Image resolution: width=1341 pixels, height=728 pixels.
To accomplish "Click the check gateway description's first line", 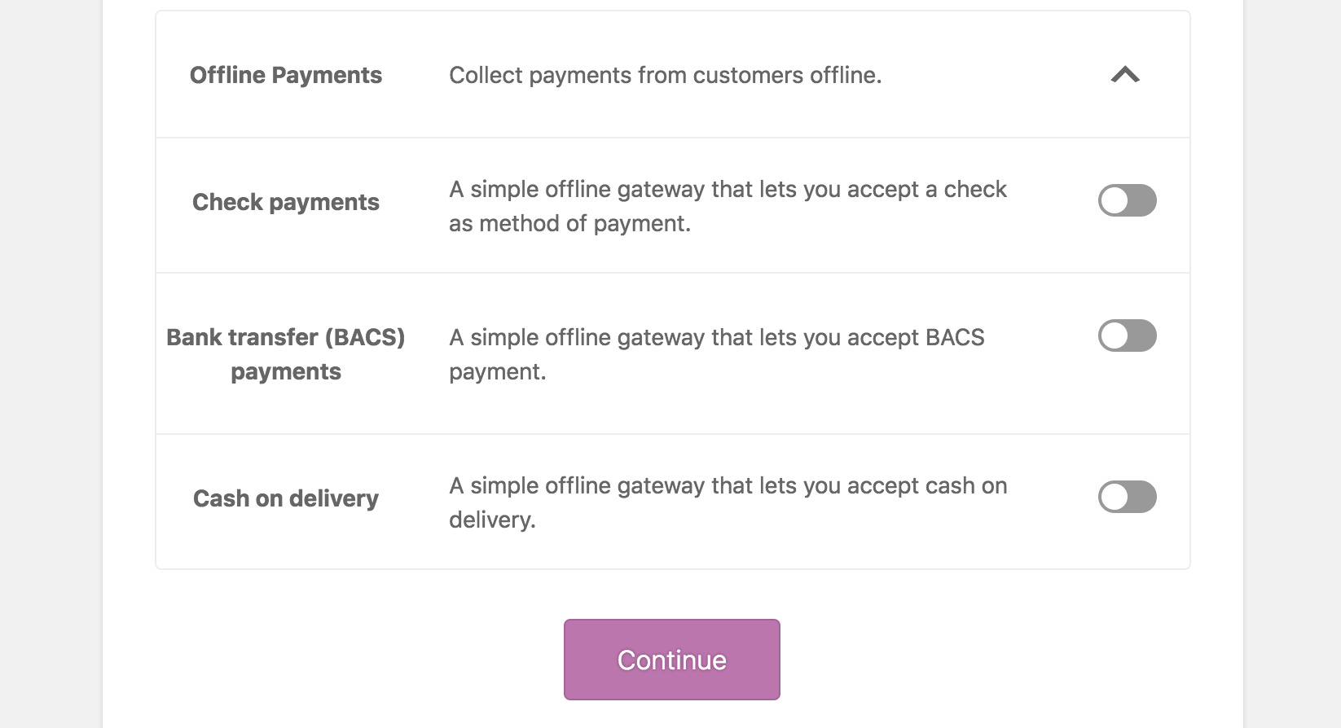I will point(728,189).
